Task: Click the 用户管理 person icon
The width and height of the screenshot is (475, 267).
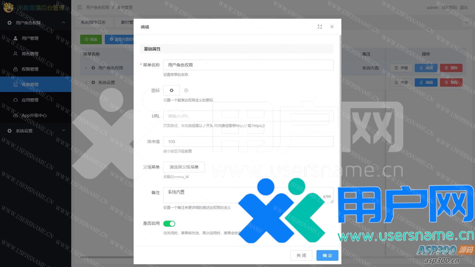Action: coord(15,38)
